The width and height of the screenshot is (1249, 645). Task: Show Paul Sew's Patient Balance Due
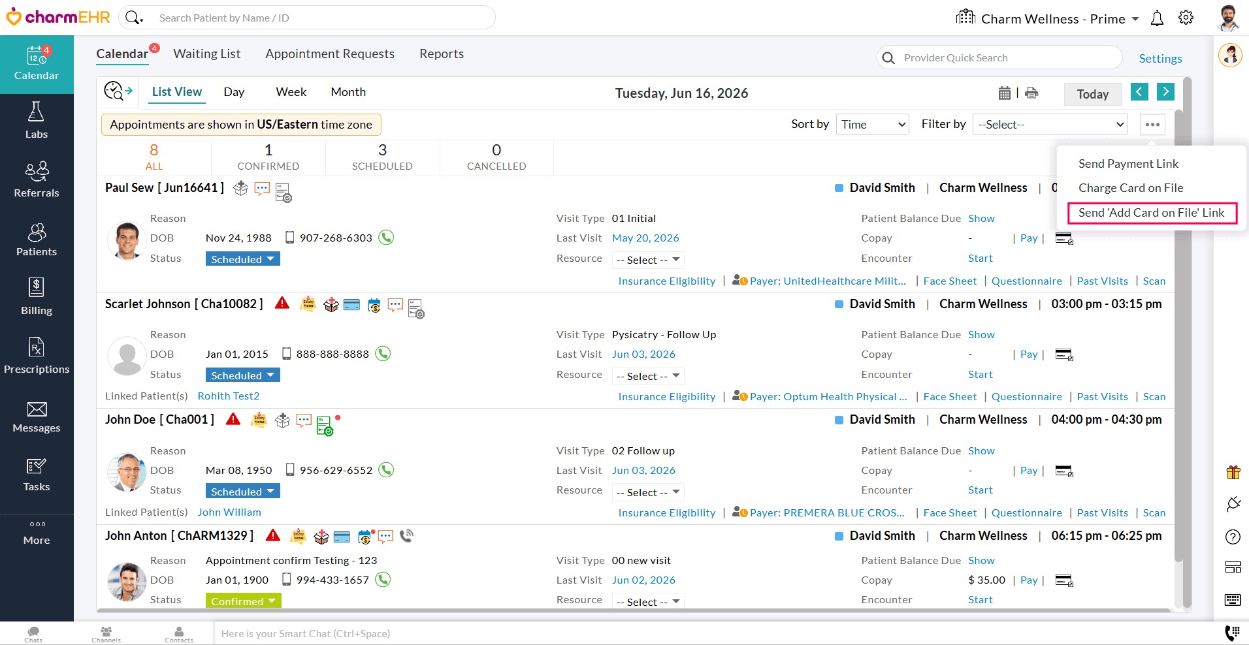[981, 219]
